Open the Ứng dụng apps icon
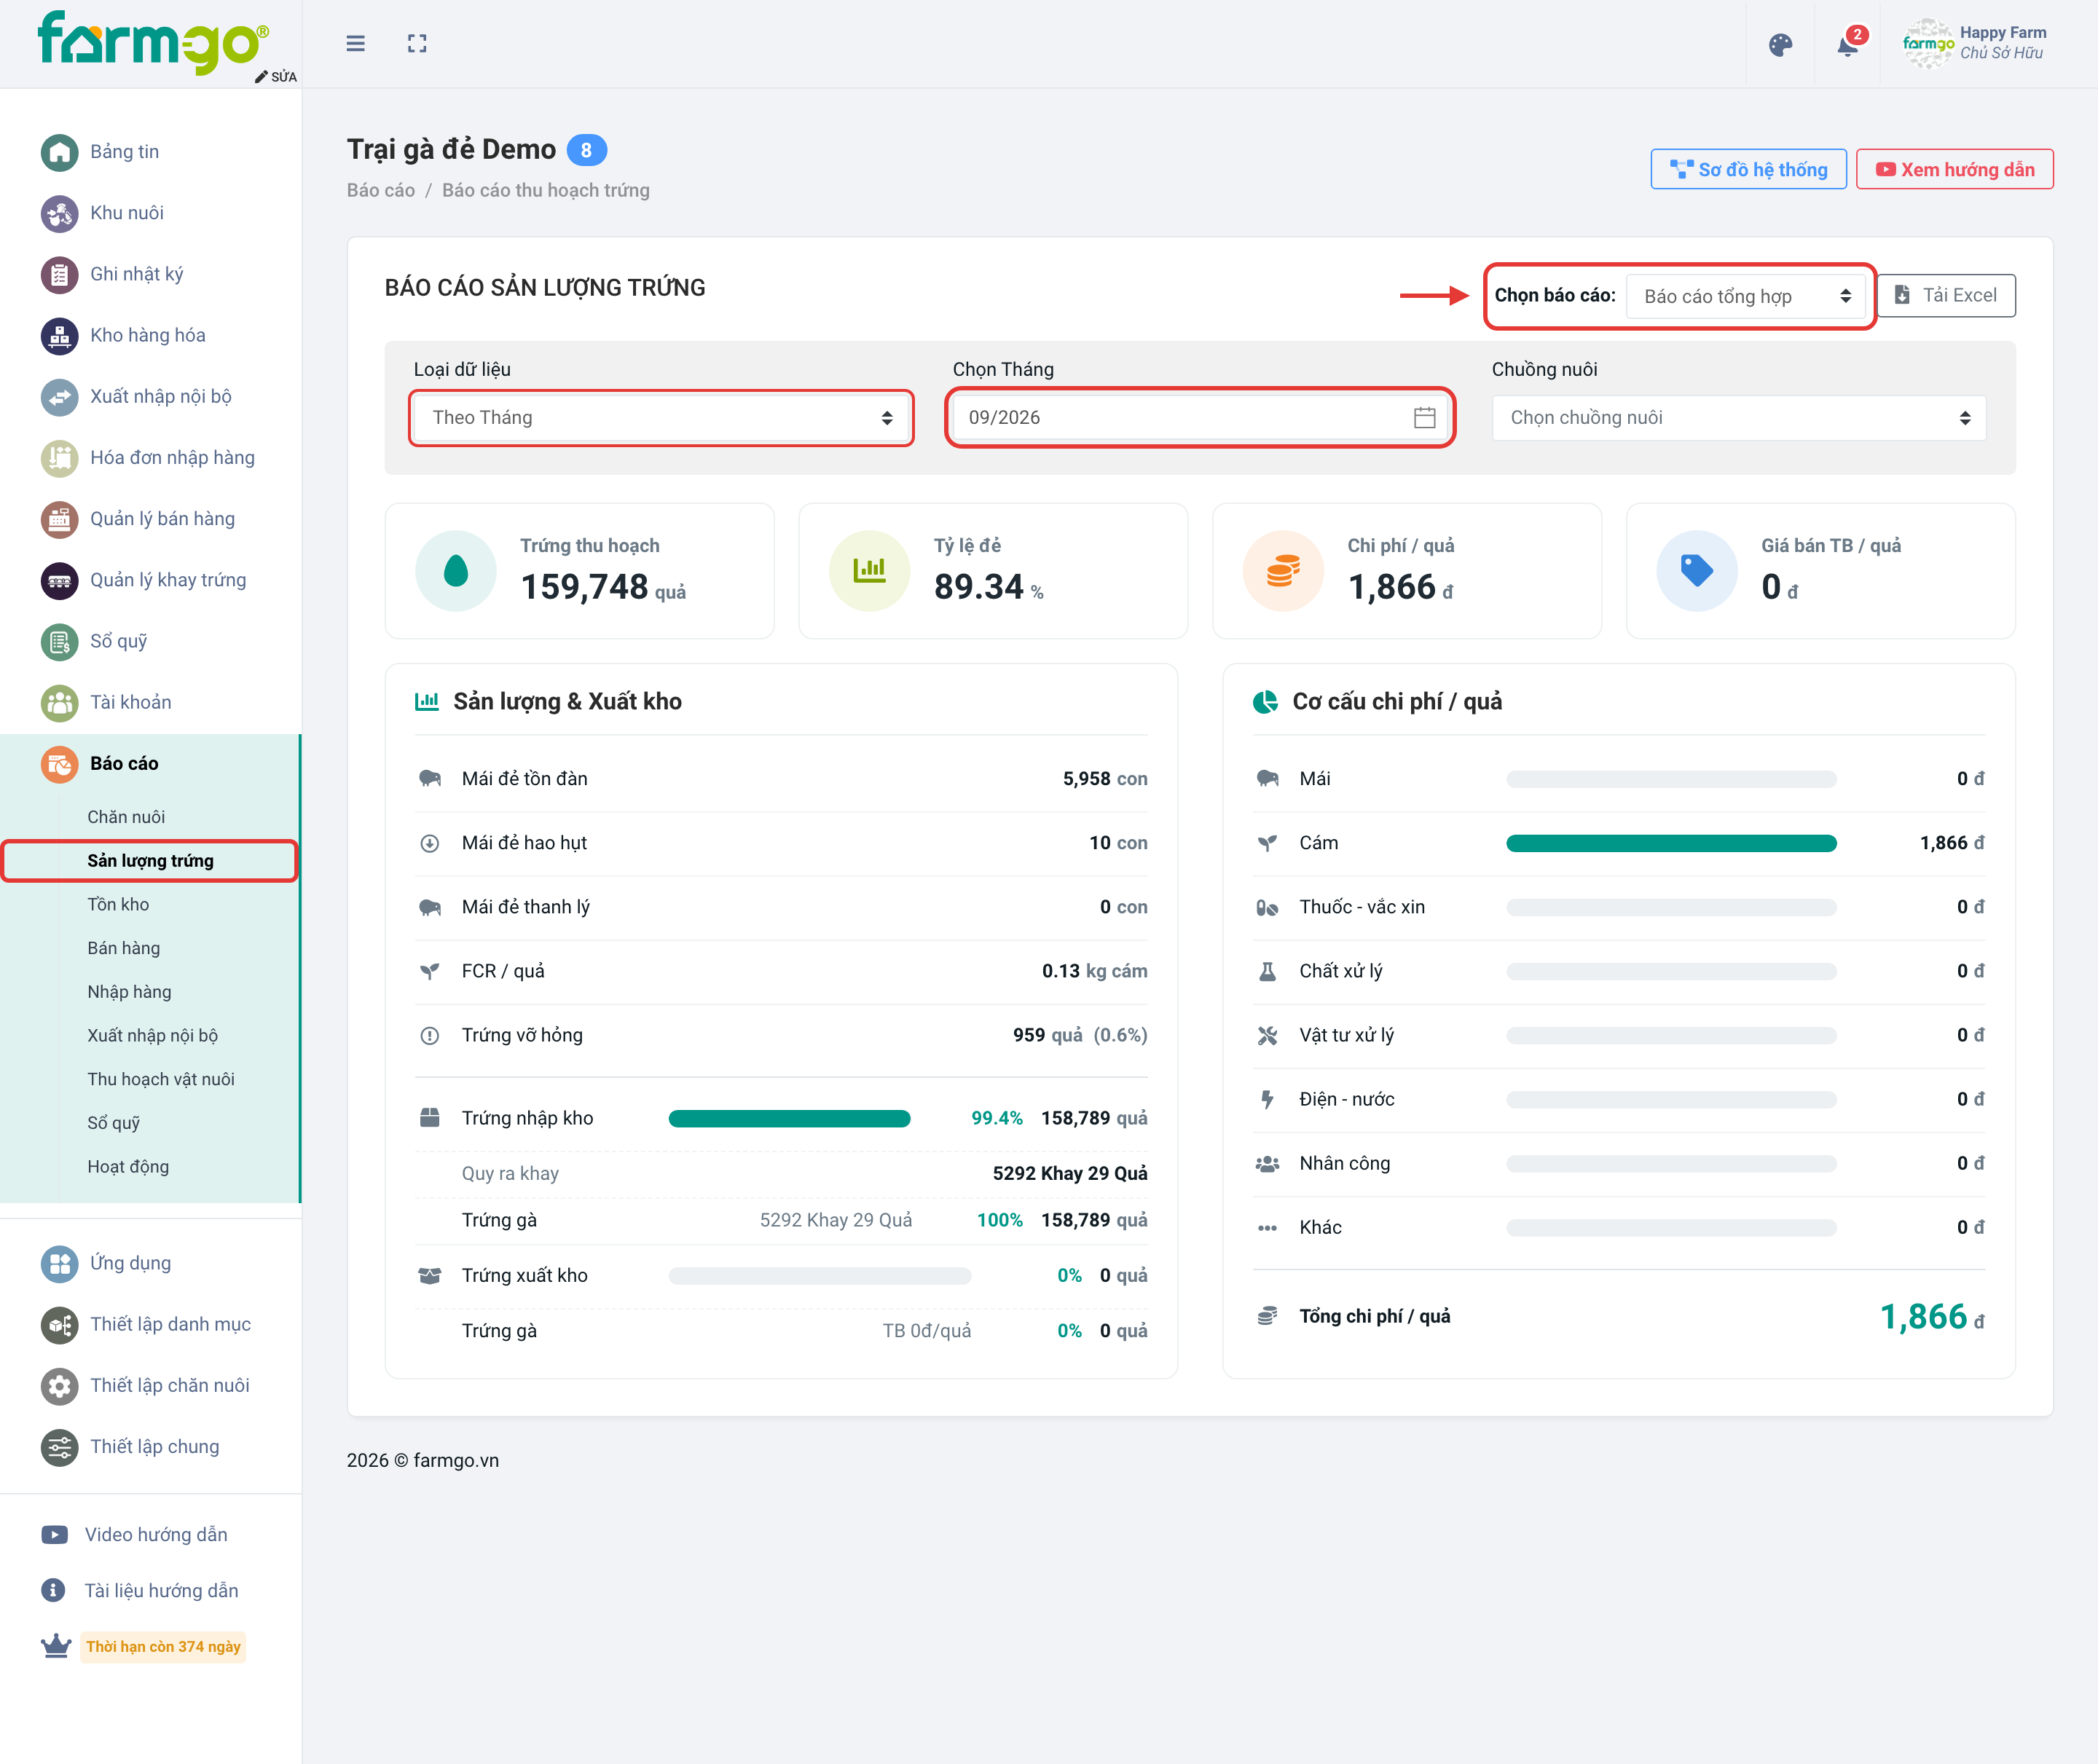The width and height of the screenshot is (2098, 1764). 59,1263
